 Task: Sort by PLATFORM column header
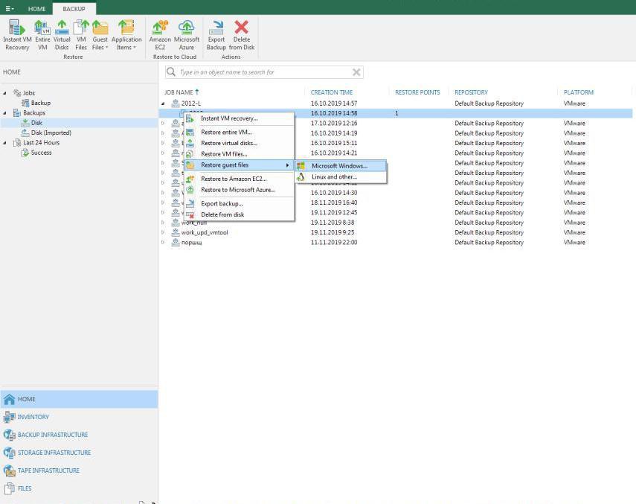pyautogui.click(x=579, y=92)
